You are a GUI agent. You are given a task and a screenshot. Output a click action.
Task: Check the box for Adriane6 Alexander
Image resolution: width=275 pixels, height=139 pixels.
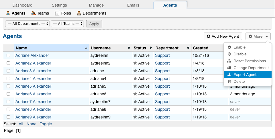pos(8,94)
